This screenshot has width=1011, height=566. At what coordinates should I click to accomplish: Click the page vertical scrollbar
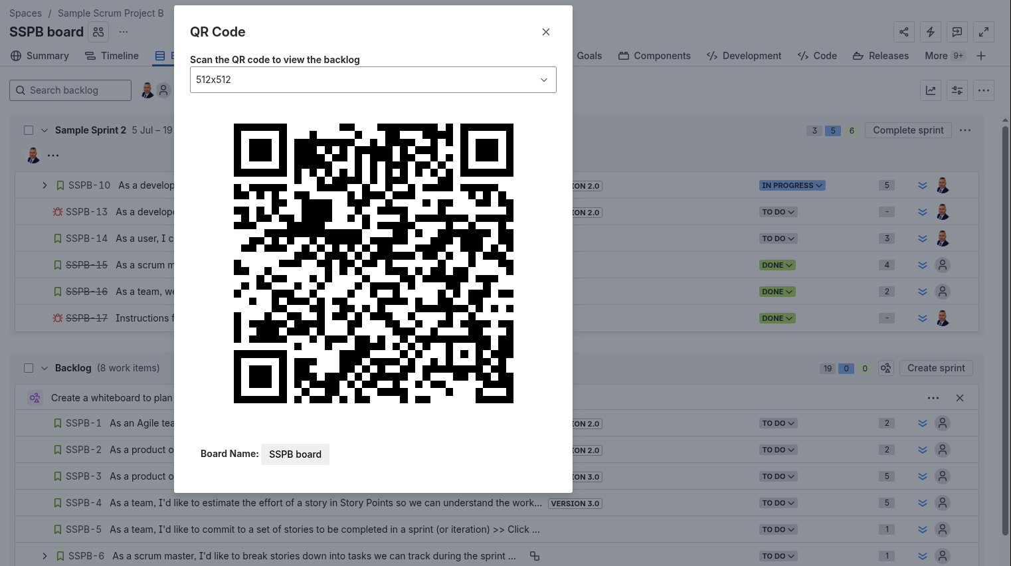(1006, 330)
